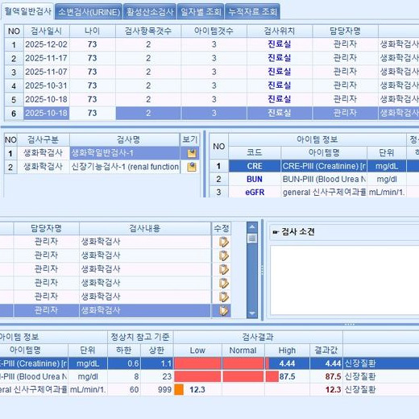The image size is (419, 419).
Task: Click 관리자 cell in the 2025-11-17 row
Action: tap(345, 58)
